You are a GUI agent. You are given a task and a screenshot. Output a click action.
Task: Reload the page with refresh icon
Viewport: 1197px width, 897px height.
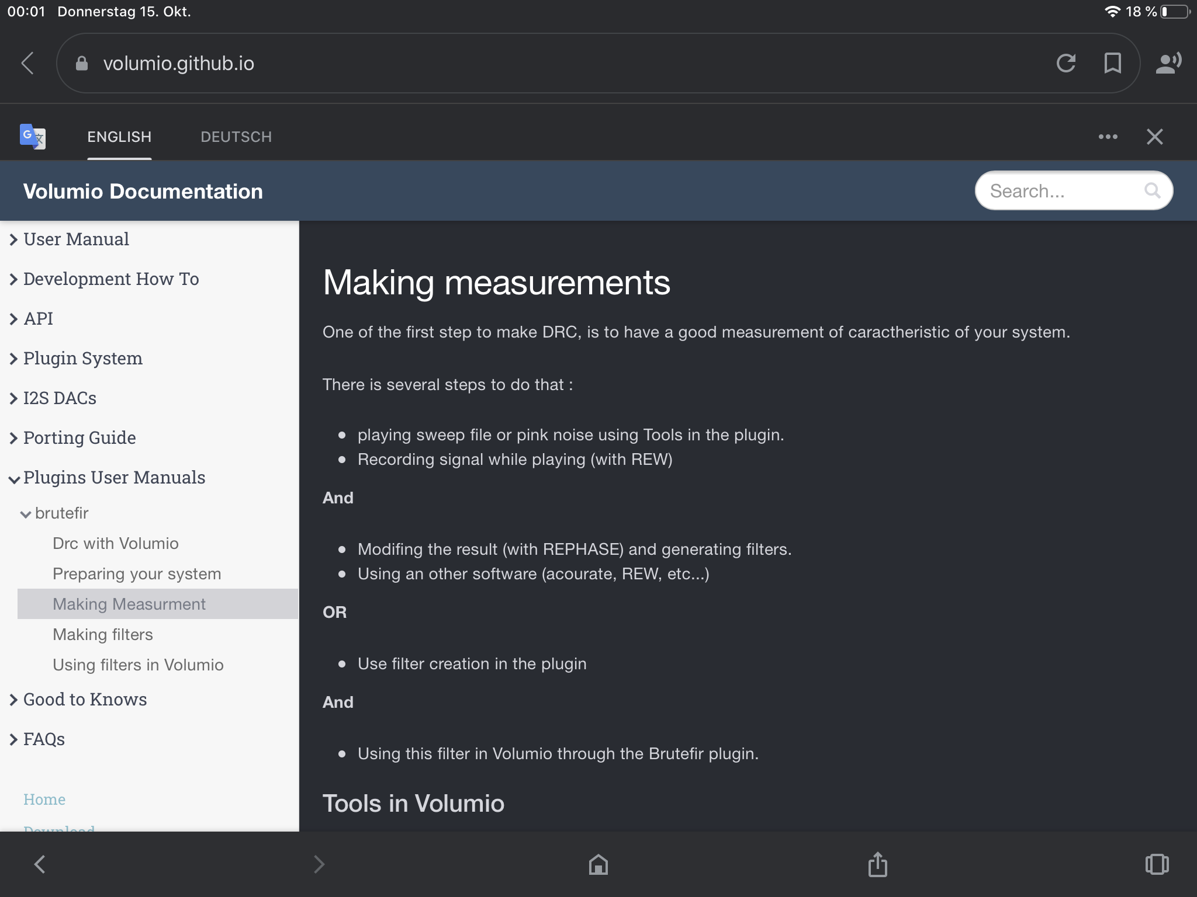coord(1066,63)
